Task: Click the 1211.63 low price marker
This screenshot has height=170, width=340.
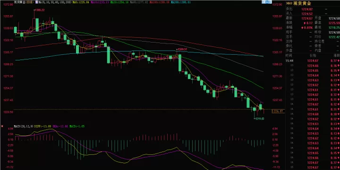Action: 260,119
